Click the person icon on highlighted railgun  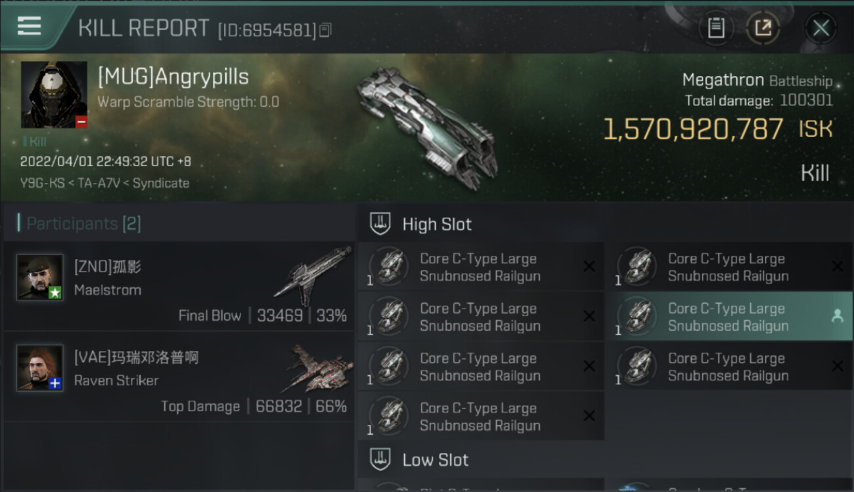pos(837,316)
